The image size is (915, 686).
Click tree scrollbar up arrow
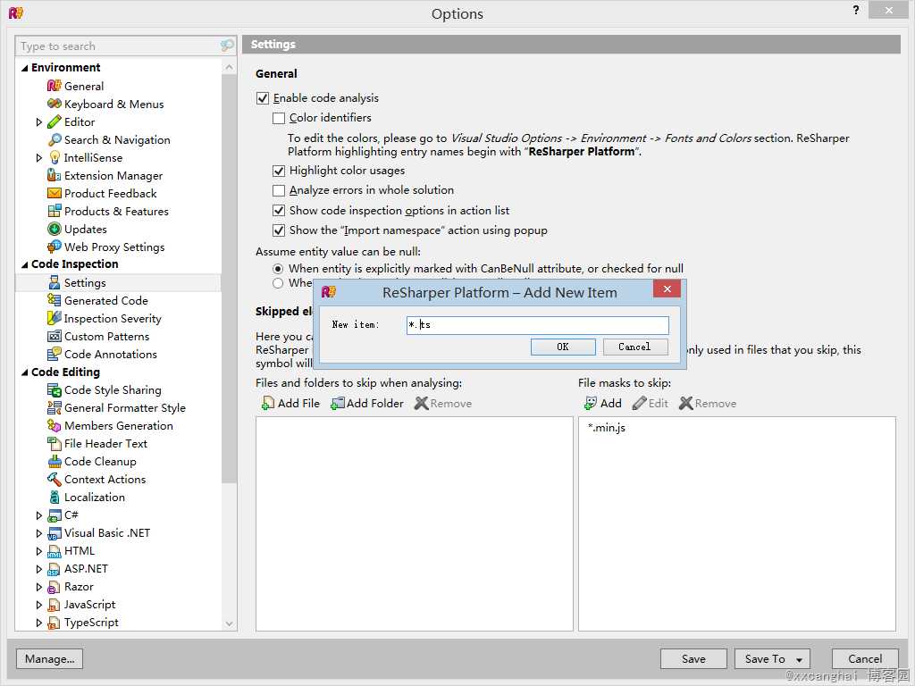click(x=230, y=67)
